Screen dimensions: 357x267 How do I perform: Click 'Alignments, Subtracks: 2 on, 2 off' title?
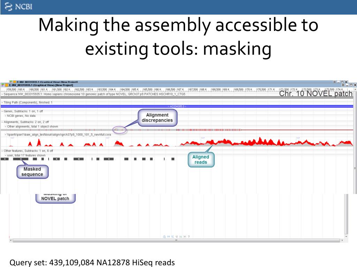pos(26,122)
